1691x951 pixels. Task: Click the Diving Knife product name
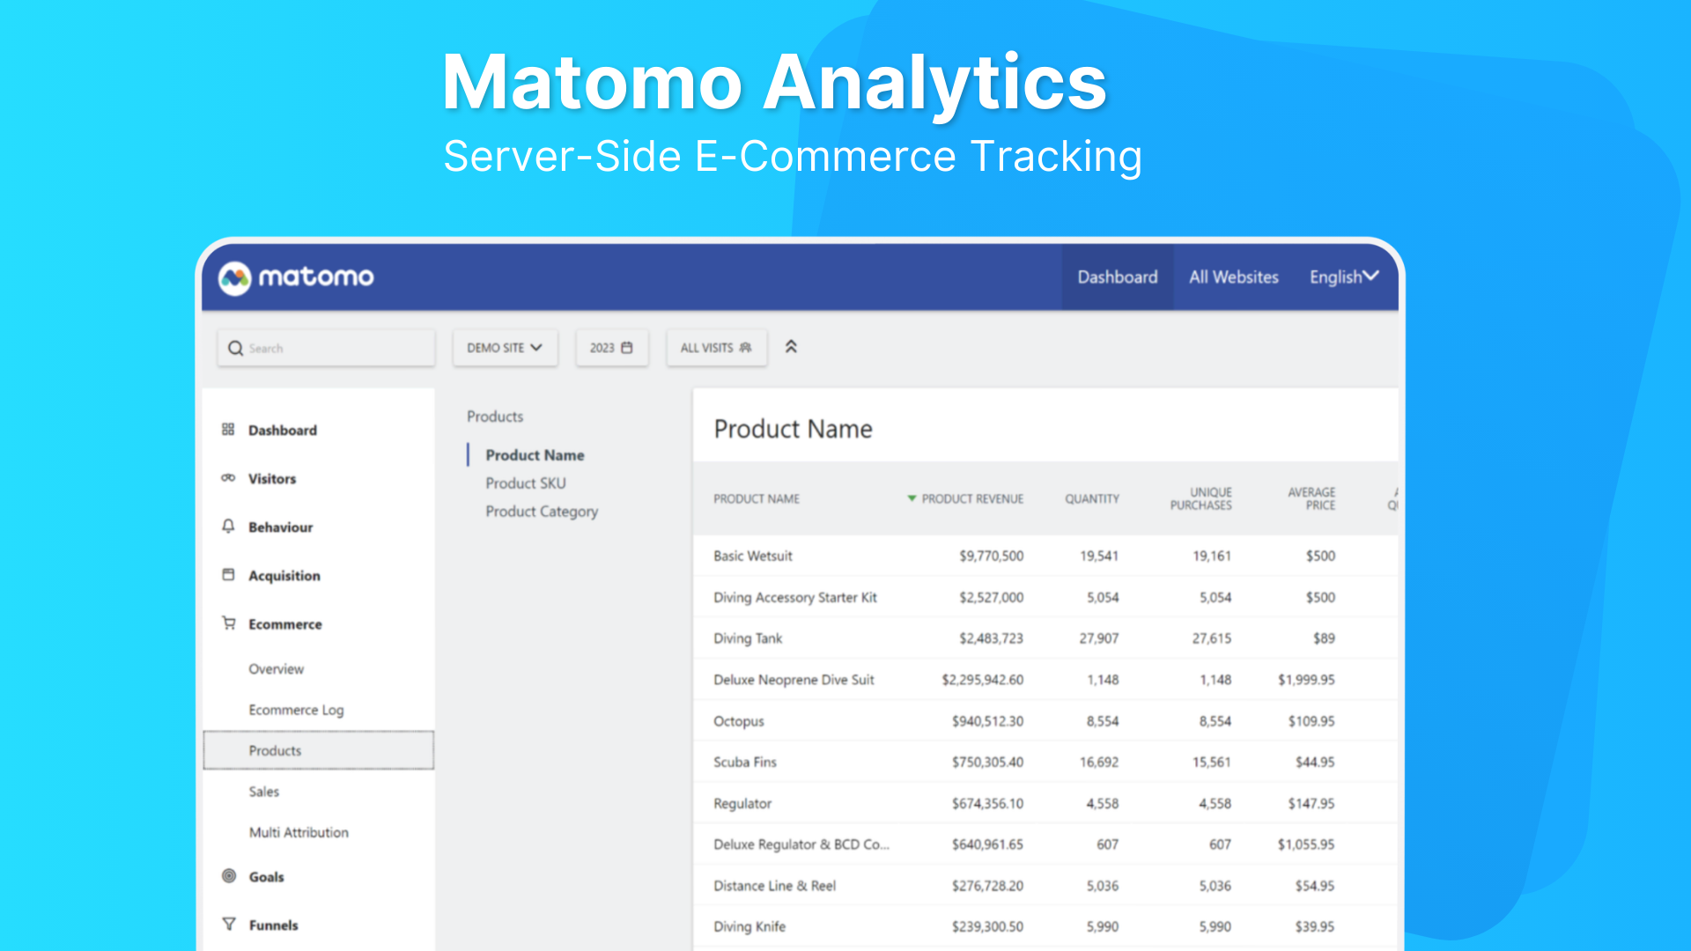point(750,927)
